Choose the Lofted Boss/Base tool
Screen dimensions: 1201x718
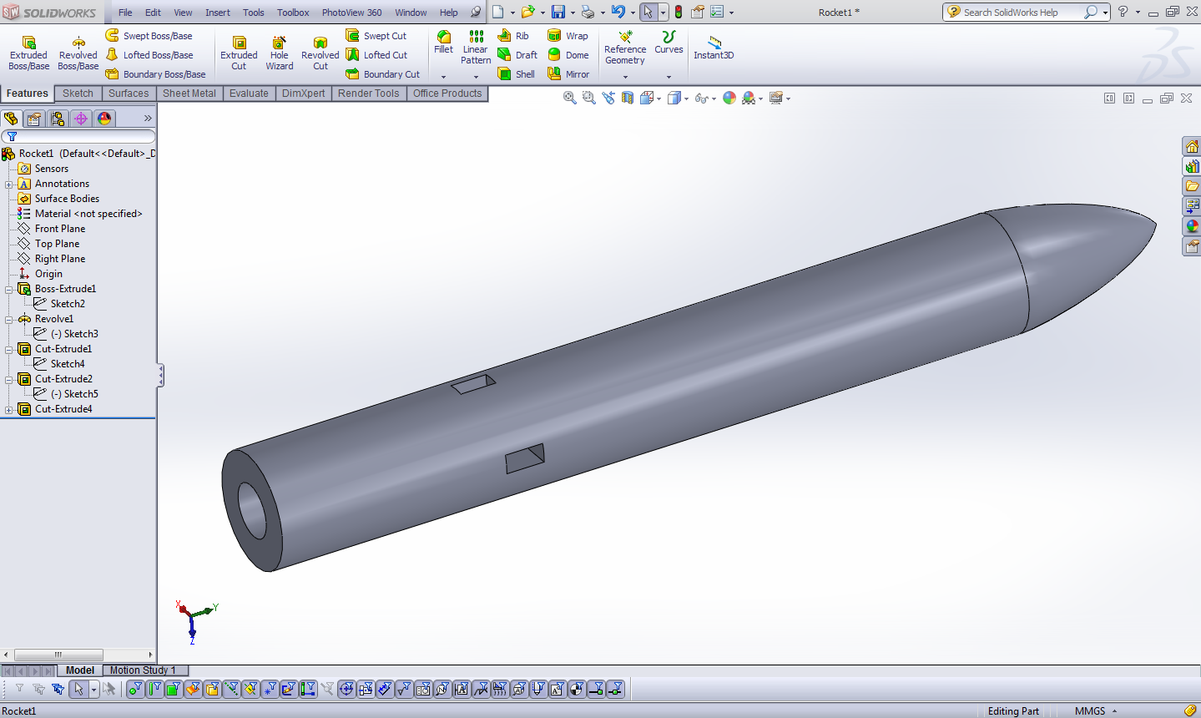coord(149,55)
